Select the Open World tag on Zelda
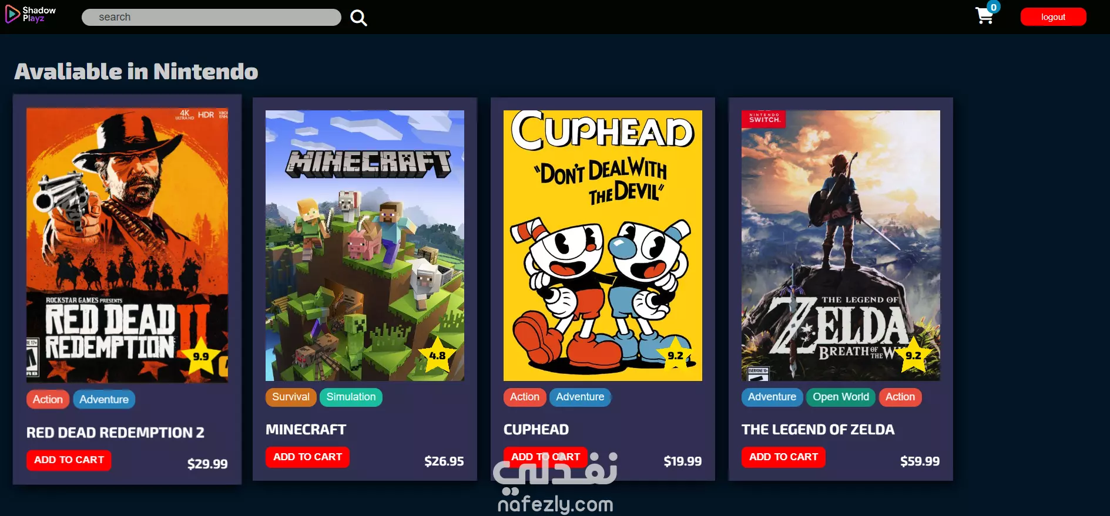The width and height of the screenshot is (1110, 516). (x=841, y=397)
